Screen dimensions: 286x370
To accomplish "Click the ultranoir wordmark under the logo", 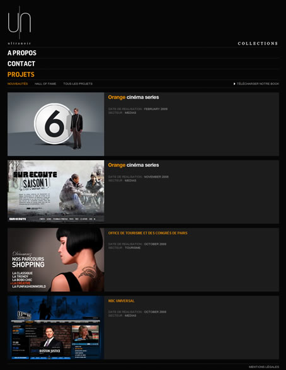I will (20, 43).
